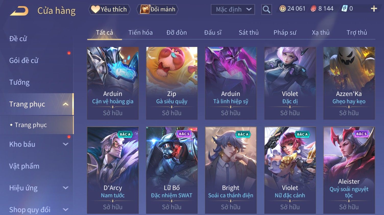Image resolution: width=384 pixels, height=215 pixels.
Task: Click the golden back arrow icon
Action: point(19,11)
